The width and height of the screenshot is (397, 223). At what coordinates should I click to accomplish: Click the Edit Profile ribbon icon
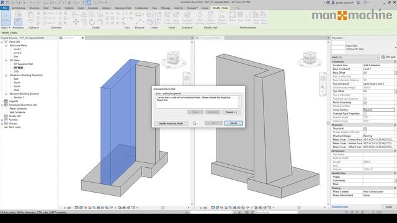point(167,18)
